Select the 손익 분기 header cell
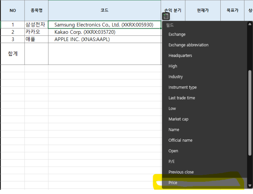The width and height of the screenshot is (253, 194). click(173, 11)
